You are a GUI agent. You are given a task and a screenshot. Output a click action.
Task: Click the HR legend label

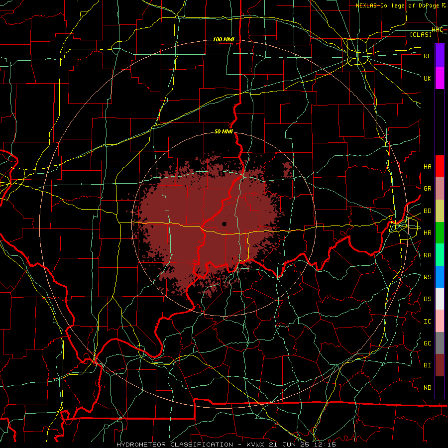pyautogui.click(x=427, y=233)
